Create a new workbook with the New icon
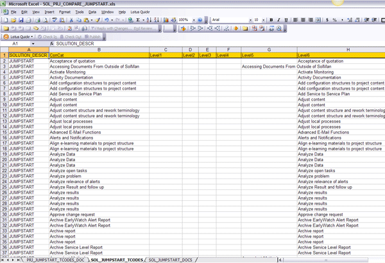 [x=6, y=20]
